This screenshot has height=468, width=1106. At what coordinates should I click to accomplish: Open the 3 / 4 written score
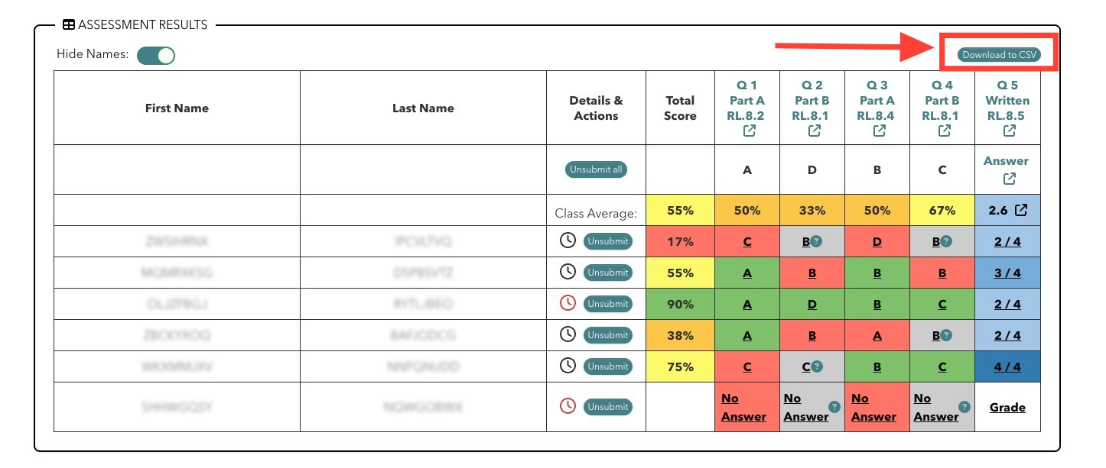click(1007, 273)
